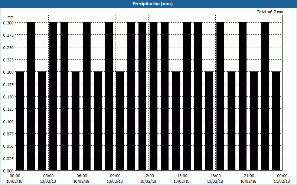Click the bar starting at 00:00 10/02/18
The width and height of the screenshot is (297, 185).
pyautogui.click(x=20, y=121)
